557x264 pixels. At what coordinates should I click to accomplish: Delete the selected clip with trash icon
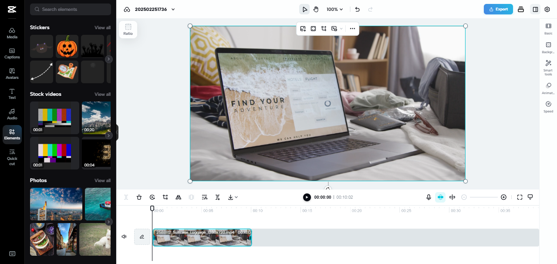tap(139, 197)
